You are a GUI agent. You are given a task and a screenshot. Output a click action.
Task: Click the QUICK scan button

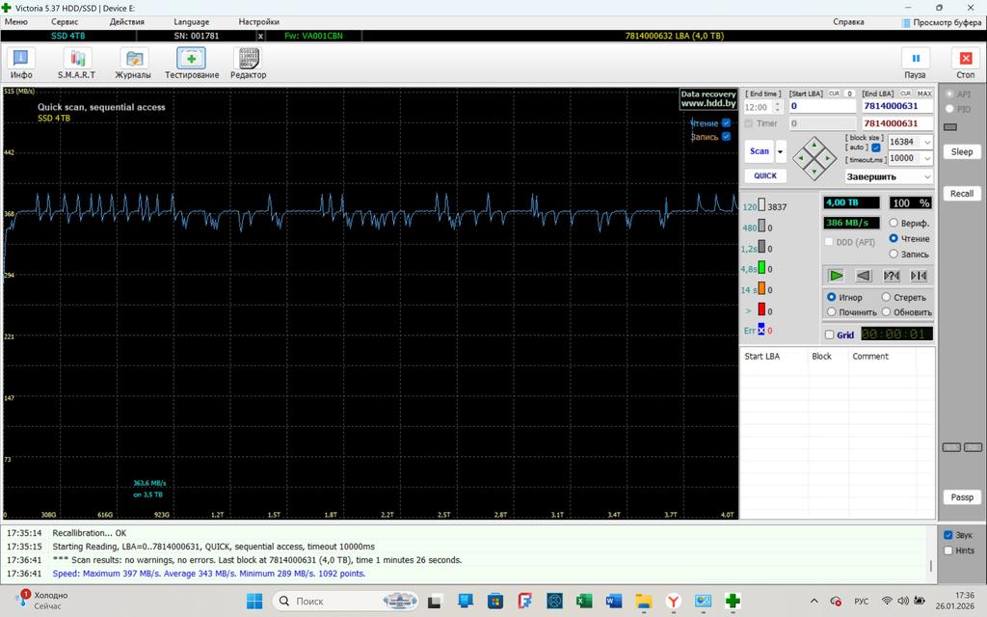765,176
